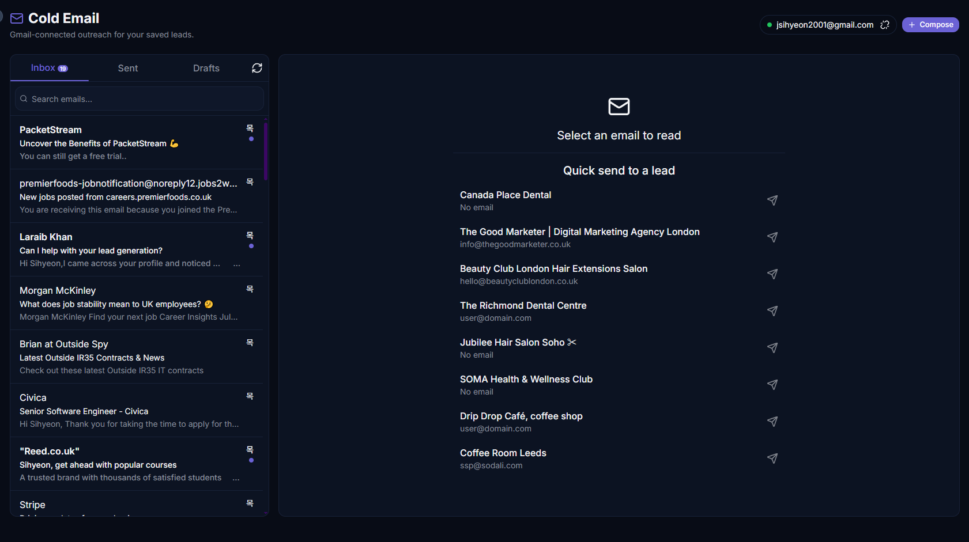Open the Morgan McKinley email
969x542 pixels.
137,303
